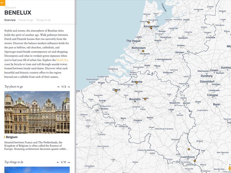Open the Belgium photo thumbnail
This screenshot has width=231, height=173.
click(x=37, y=112)
